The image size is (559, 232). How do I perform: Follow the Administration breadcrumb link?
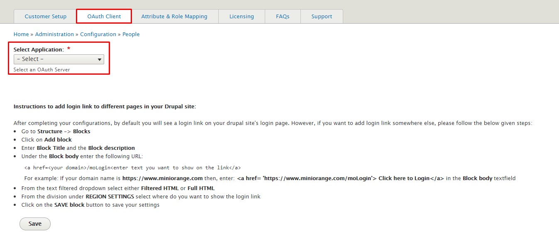coord(54,34)
